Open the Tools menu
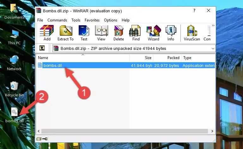This screenshot has height=149, width=243. point(76,20)
